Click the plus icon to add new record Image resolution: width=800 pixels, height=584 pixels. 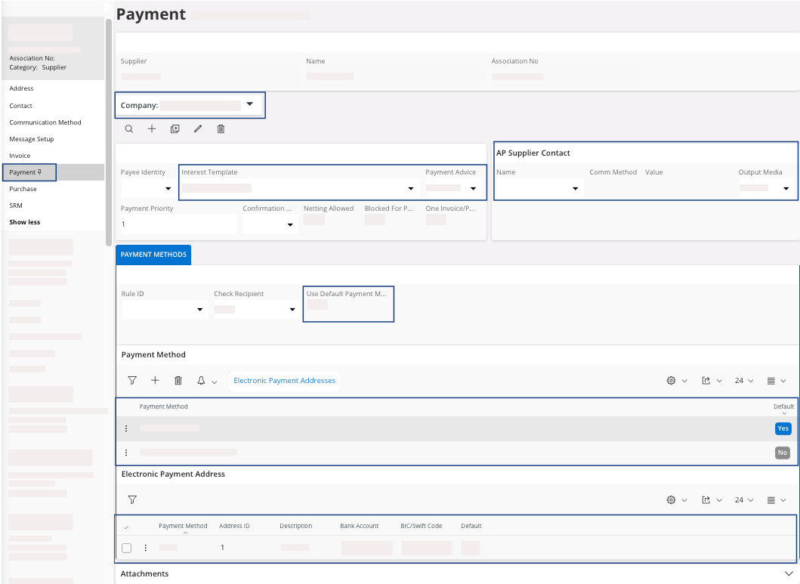[x=152, y=129]
